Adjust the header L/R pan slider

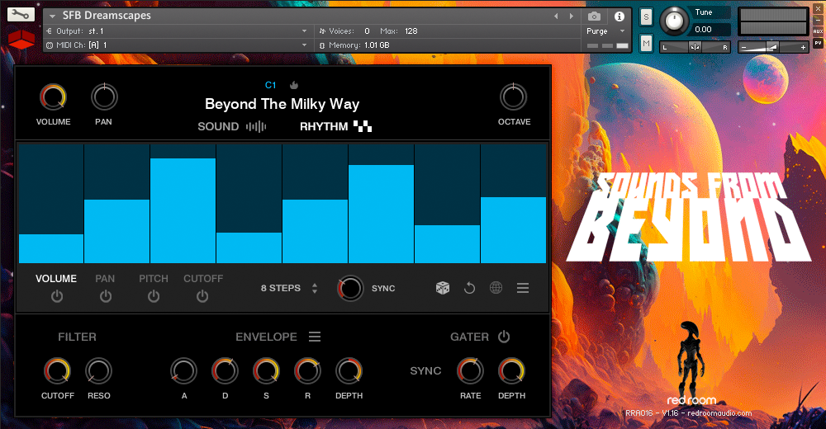coord(695,47)
